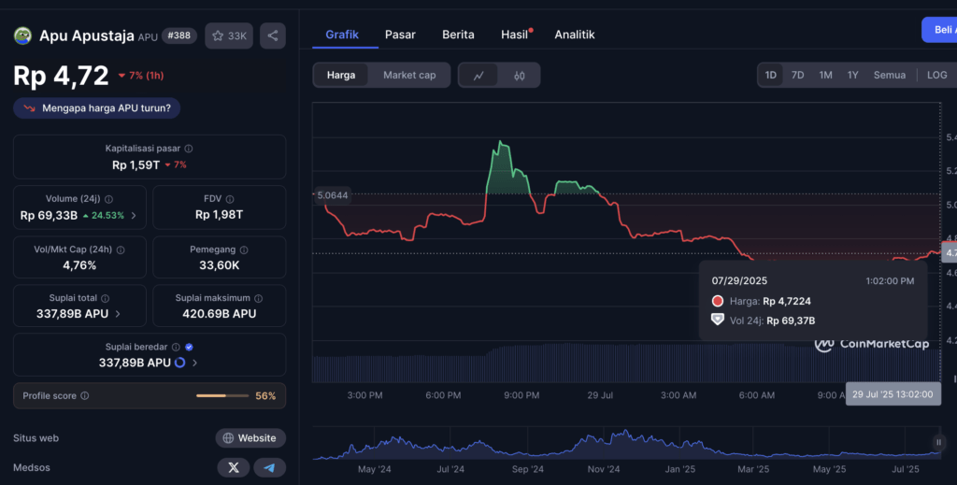The width and height of the screenshot is (957, 485).
Task: Click info icon beside Suplai beredar
Action: [x=176, y=347]
